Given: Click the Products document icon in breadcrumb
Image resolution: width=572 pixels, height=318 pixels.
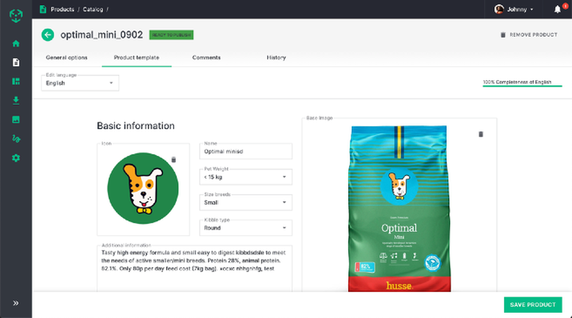Looking at the screenshot, I should [x=43, y=9].
